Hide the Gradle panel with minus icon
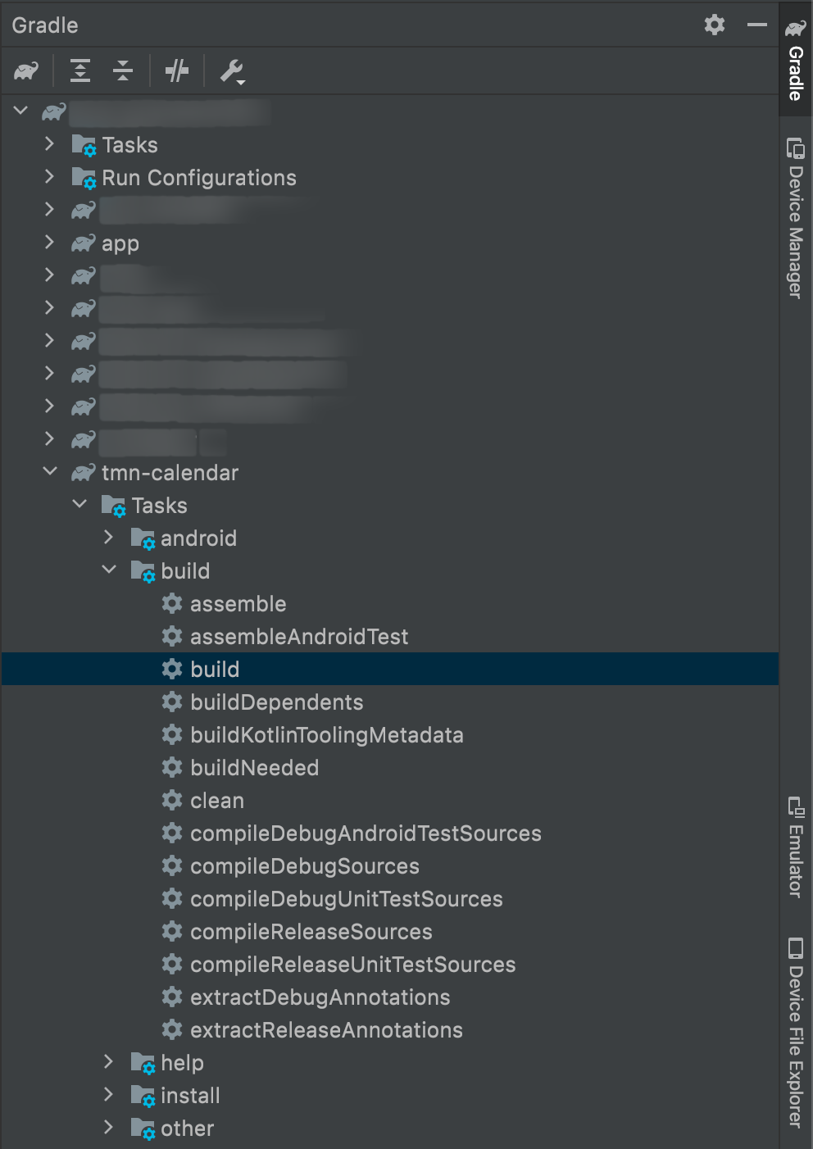This screenshot has width=813, height=1149. (757, 25)
